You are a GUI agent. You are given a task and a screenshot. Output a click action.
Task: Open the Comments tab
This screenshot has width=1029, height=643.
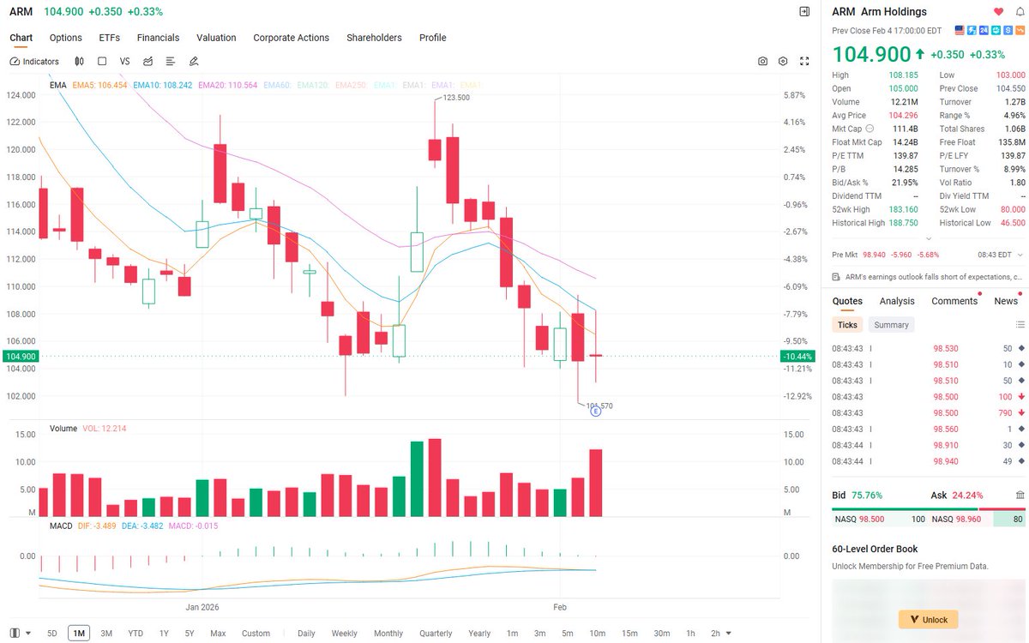pos(954,301)
